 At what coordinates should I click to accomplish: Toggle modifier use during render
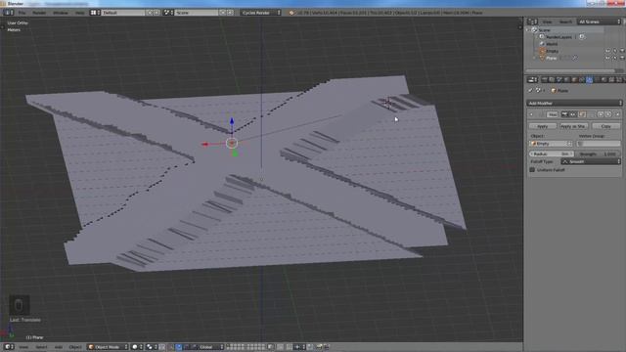point(565,114)
